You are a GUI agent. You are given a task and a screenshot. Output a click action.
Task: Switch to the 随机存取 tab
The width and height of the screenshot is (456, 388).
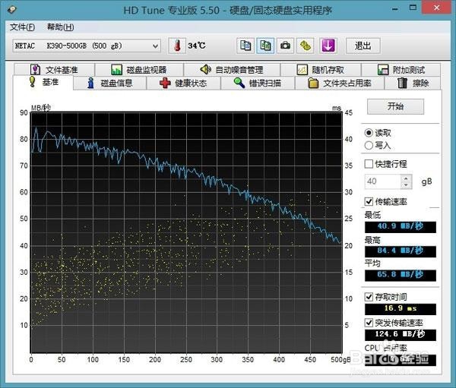[321, 70]
